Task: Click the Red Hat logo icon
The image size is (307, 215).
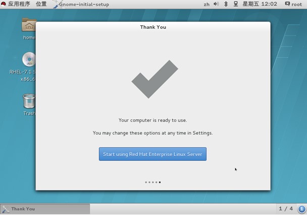Action: 4,4
